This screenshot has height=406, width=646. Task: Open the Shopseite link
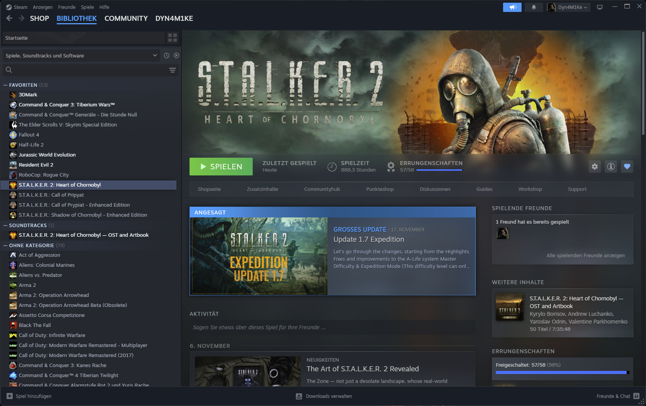209,189
